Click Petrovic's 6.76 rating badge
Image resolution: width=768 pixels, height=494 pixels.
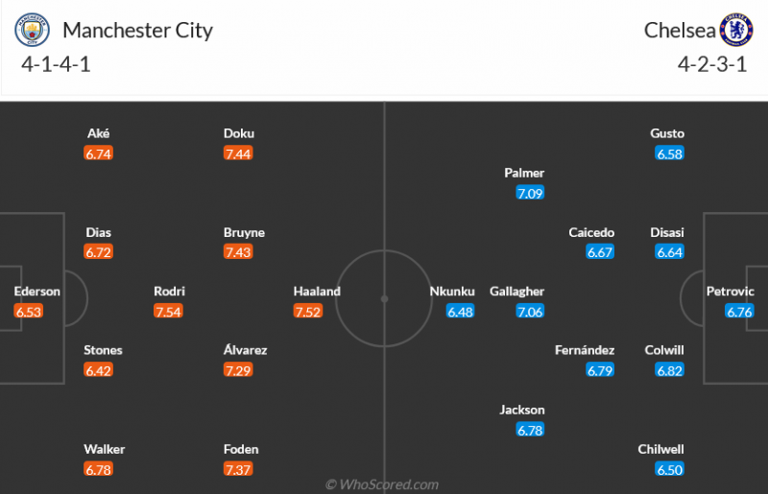pyautogui.click(x=738, y=311)
